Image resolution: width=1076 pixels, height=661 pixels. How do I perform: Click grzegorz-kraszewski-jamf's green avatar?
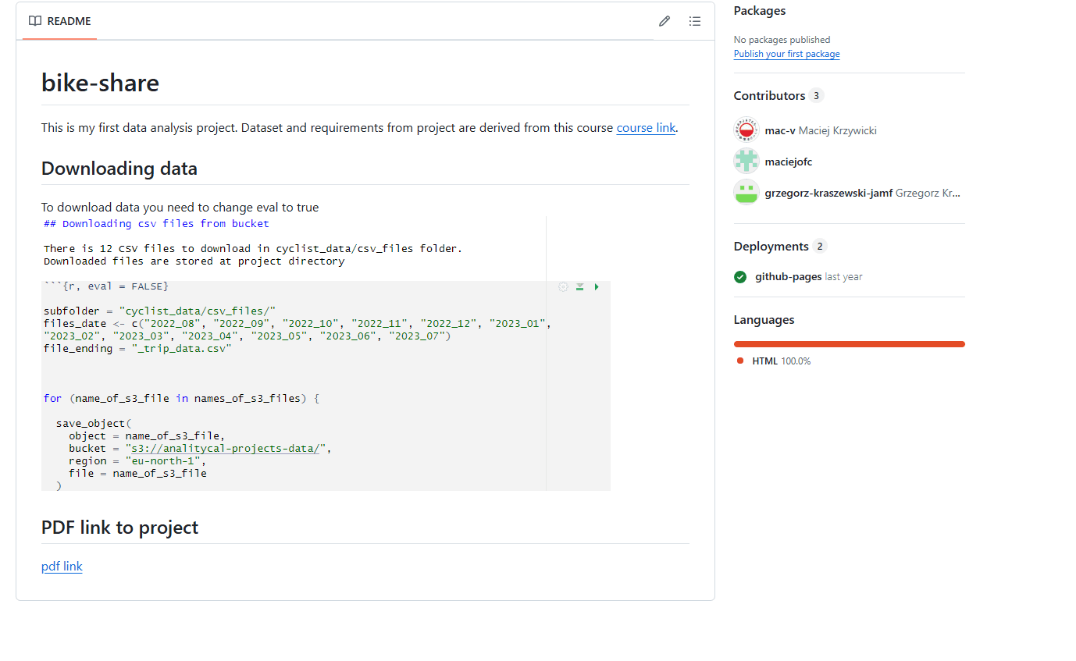[746, 193]
